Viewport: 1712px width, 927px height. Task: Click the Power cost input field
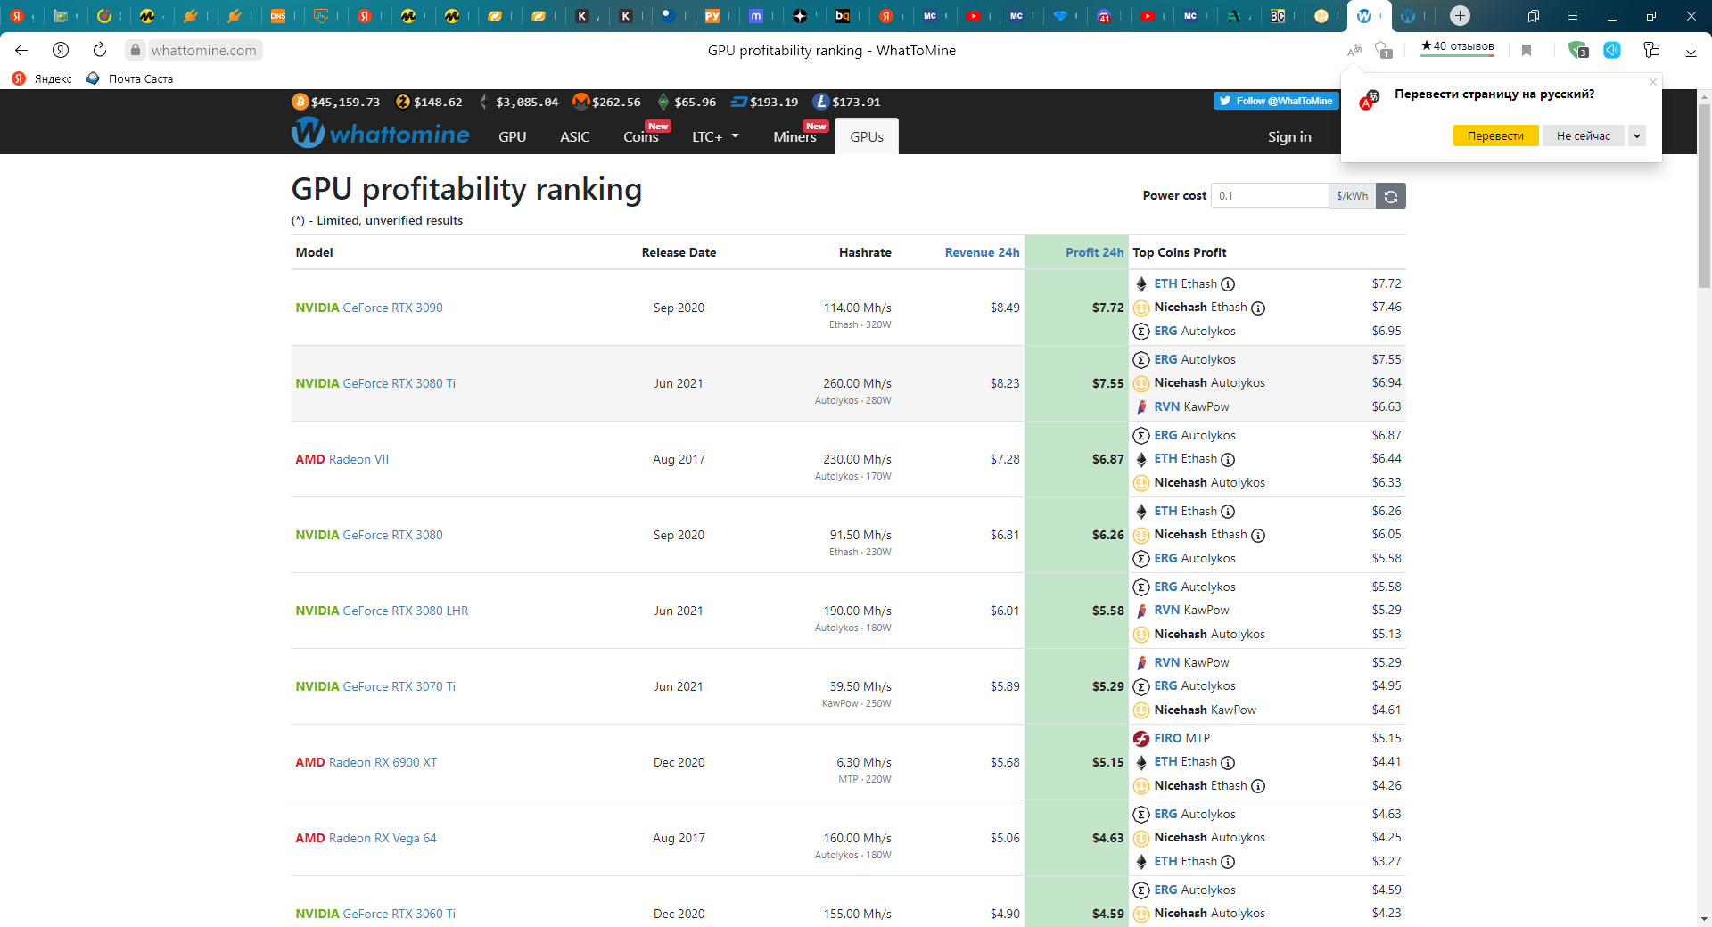(1270, 196)
